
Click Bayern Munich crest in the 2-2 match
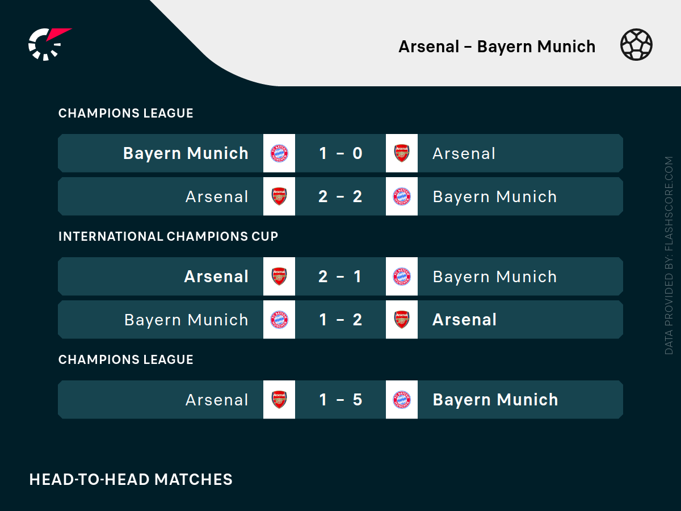point(402,196)
